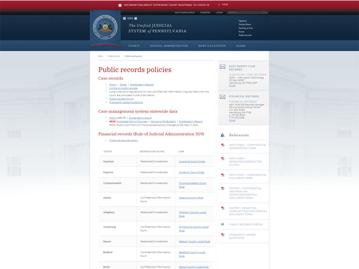Open the LEARN navigation dropdown
The image size is (359, 269).
(241, 46)
